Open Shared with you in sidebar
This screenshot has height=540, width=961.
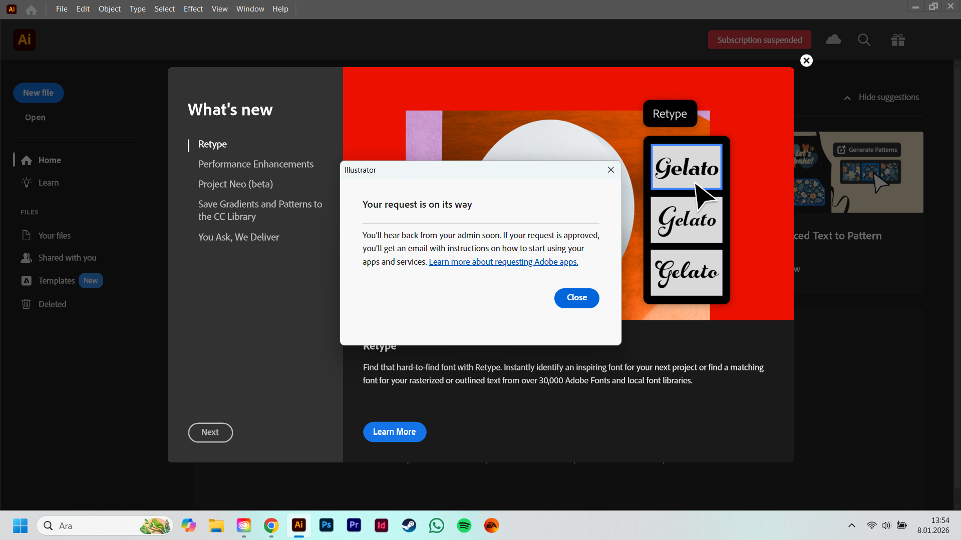(68, 258)
